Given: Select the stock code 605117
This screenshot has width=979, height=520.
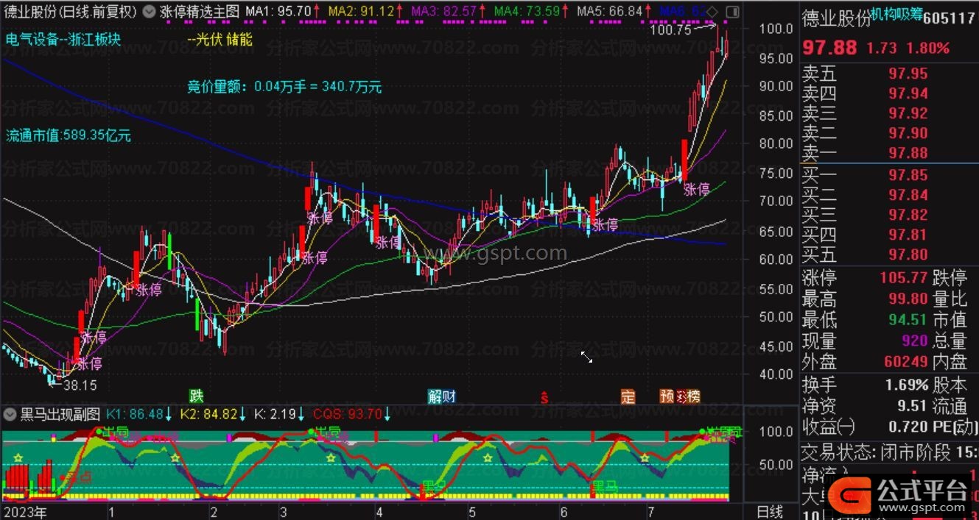Looking at the screenshot, I should (x=949, y=19).
